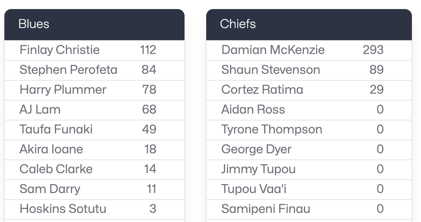The image size is (421, 222).
Task: Select the Chiefs table header
Action: 309,25
